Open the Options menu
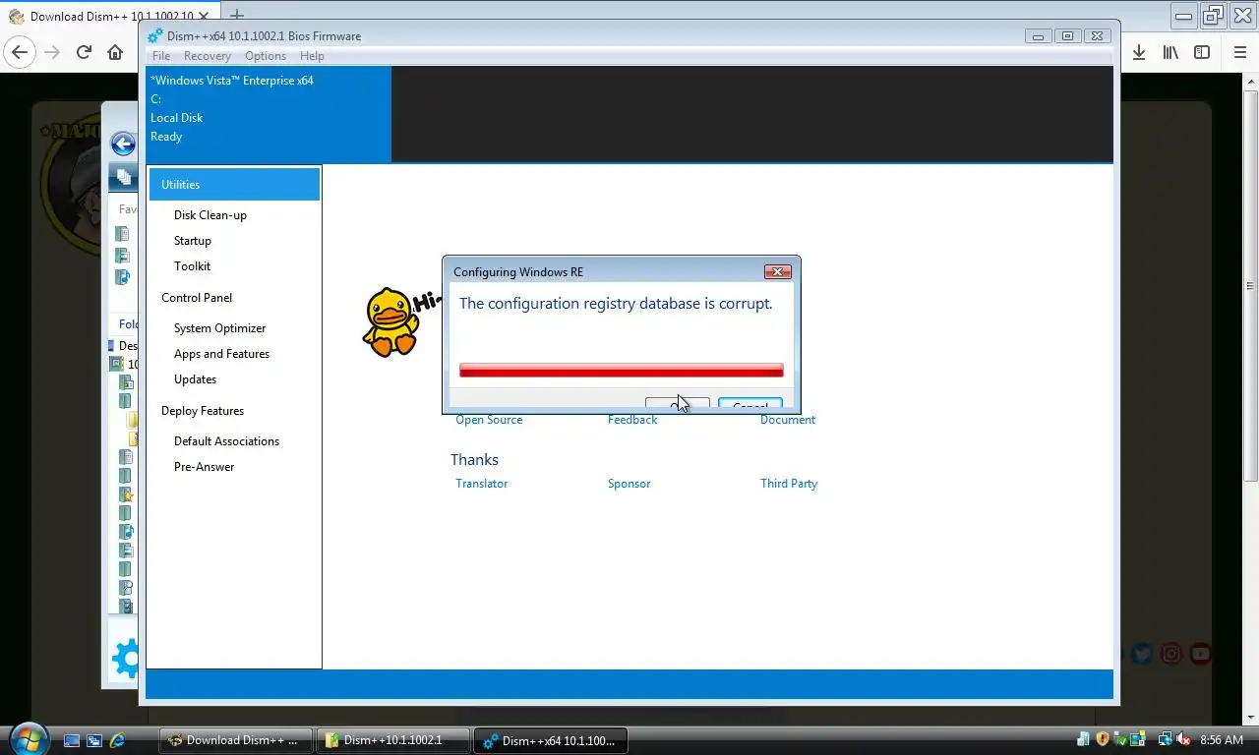This screenshot has height=755, width=1259. [x=266, y=56]
